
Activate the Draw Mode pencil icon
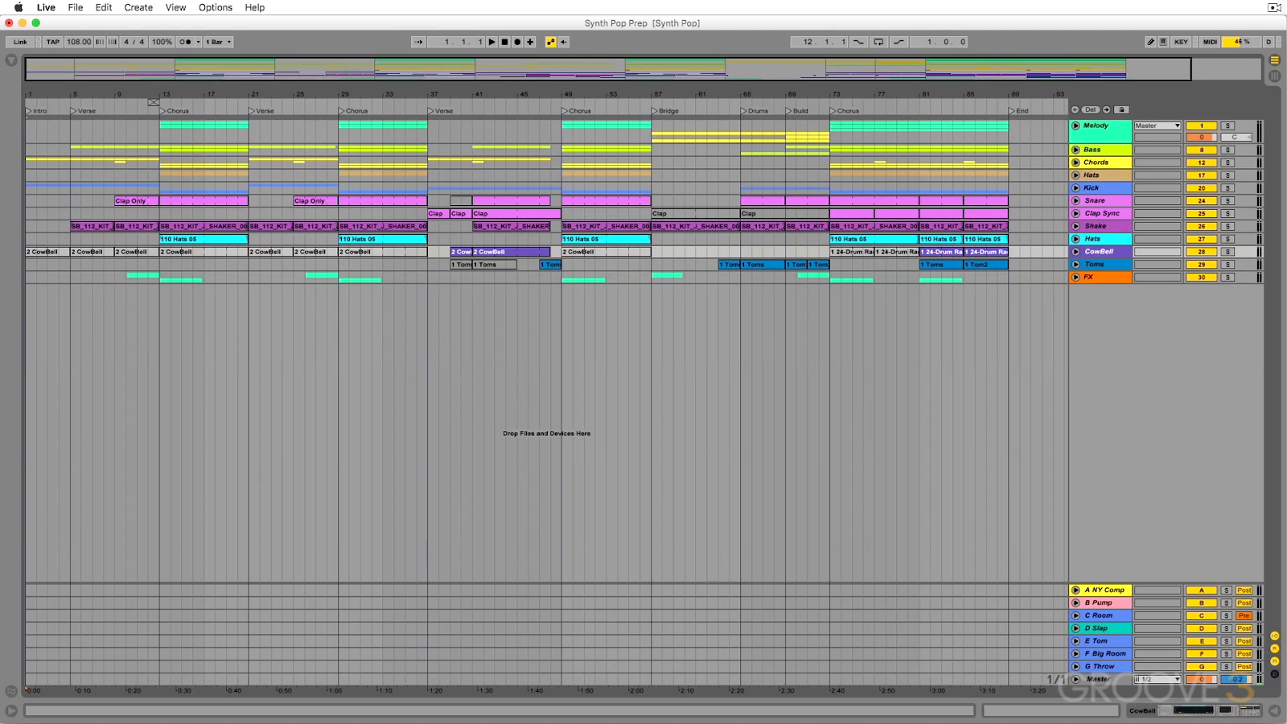(1150, 42)
